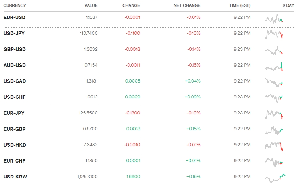The width and height of the screenshot is (298, 185).
Task: Open the USD-CHF pair
Action: [x=14, y=97]
